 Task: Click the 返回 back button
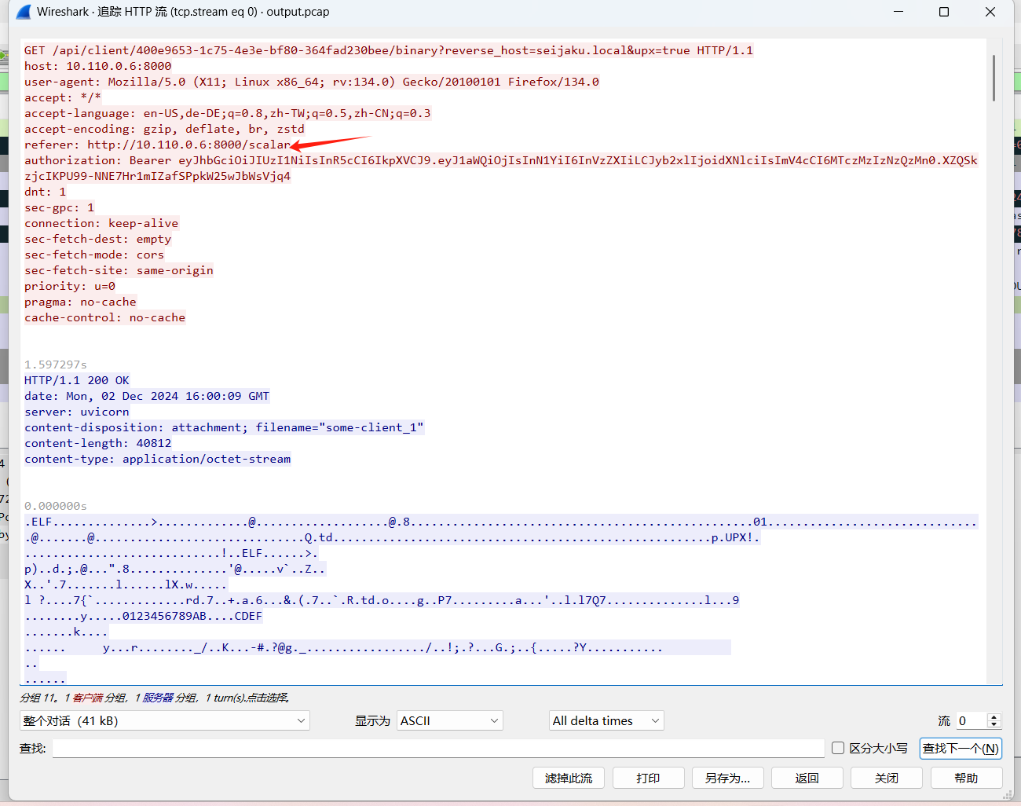(807, 778)
